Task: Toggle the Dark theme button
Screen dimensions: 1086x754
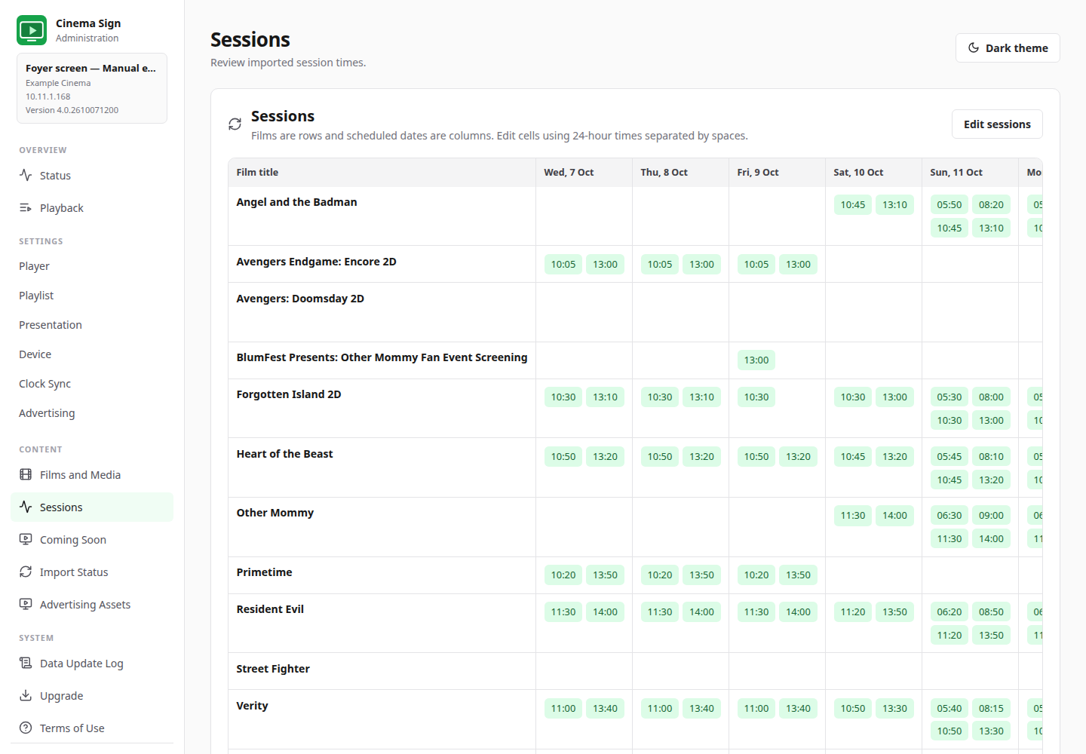Action: 1008,48
